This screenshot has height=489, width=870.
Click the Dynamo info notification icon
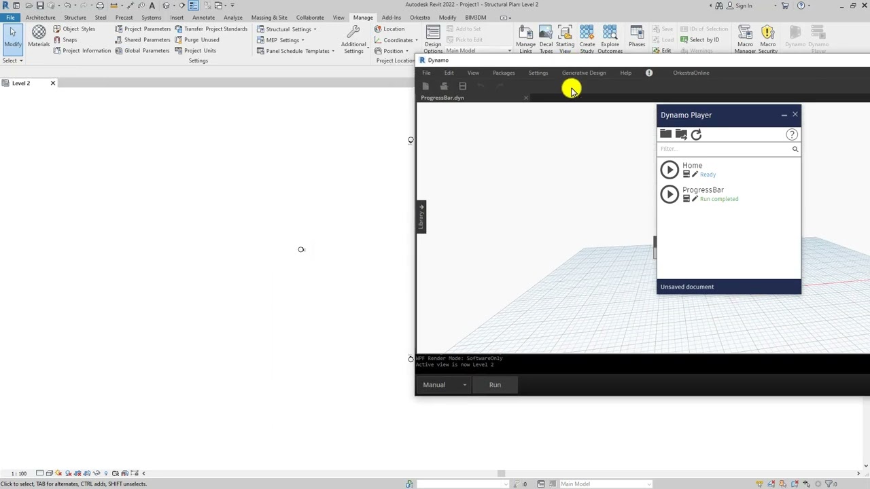649,73
